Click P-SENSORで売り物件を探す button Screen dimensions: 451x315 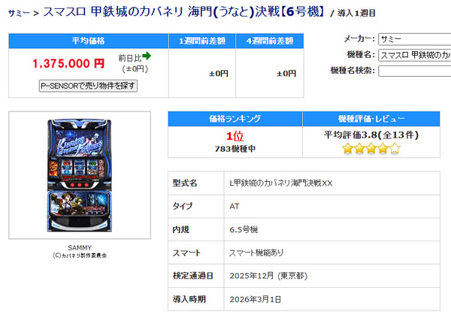click(x=88, y=86)
